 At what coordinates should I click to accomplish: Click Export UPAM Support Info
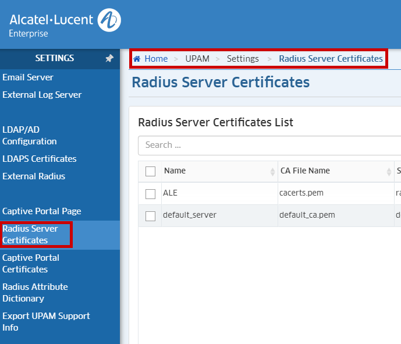pos(46,322)
